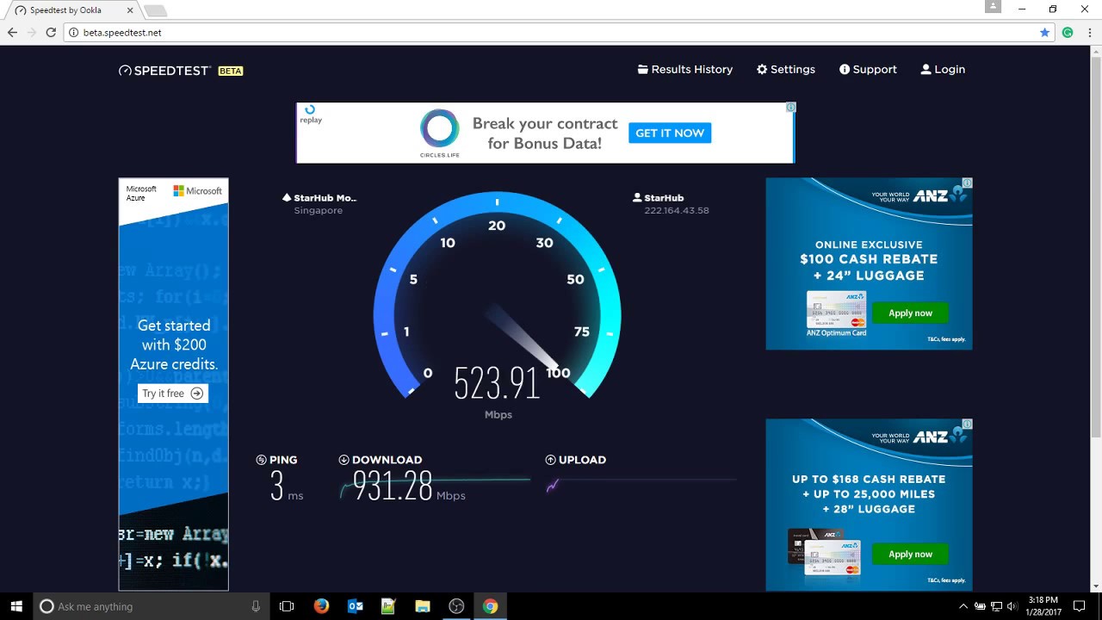1102x620 pixels.
Task: Click the PING result icon
Action: point(261,460)
